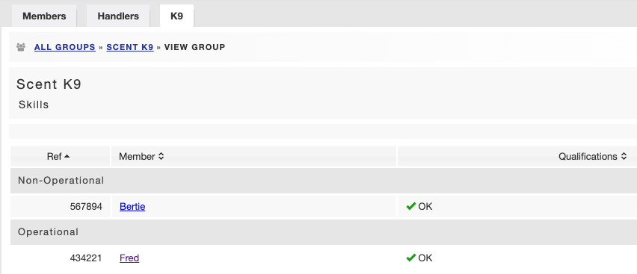Image resolution: width=637 pixels, height=274 pixels.
Task: Open the Handlers tab
Action: coord(118,16)
